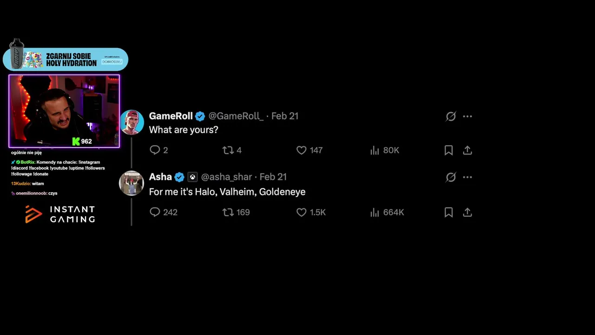Open the @GameRoll_ profile handle
Image resolution: width=595 pixels, height=335 pixels.
tap(236, 116)
